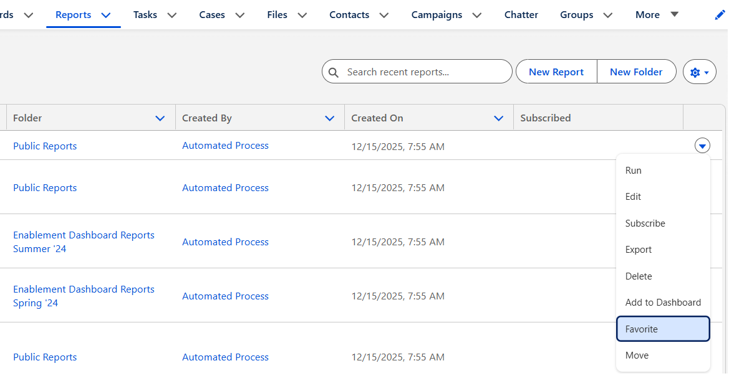Click the first row's action arrow button
Image resolution: width=729 pixels, height=376 pixels.
point(702,146)
